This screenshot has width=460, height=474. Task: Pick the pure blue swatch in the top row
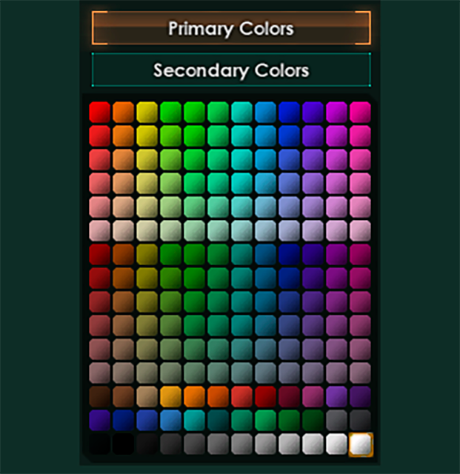tap(289, 112)
